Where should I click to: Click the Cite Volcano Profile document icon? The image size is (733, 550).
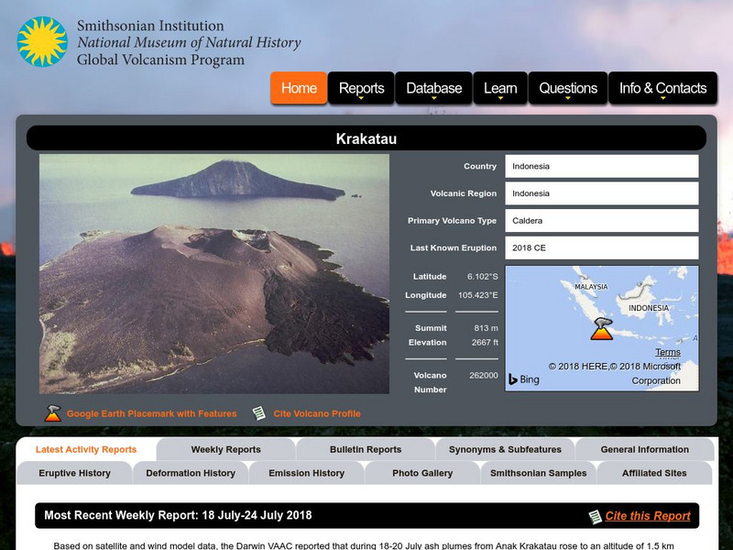pyautogui.click(x=259, y=413)
